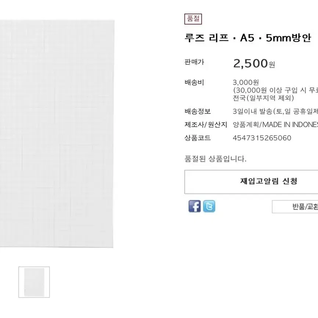The height and width of the screenshot is (318, 318).
Task: Click the 30,000원 이상 free shipping note
Action: click(x=275, y=90)
